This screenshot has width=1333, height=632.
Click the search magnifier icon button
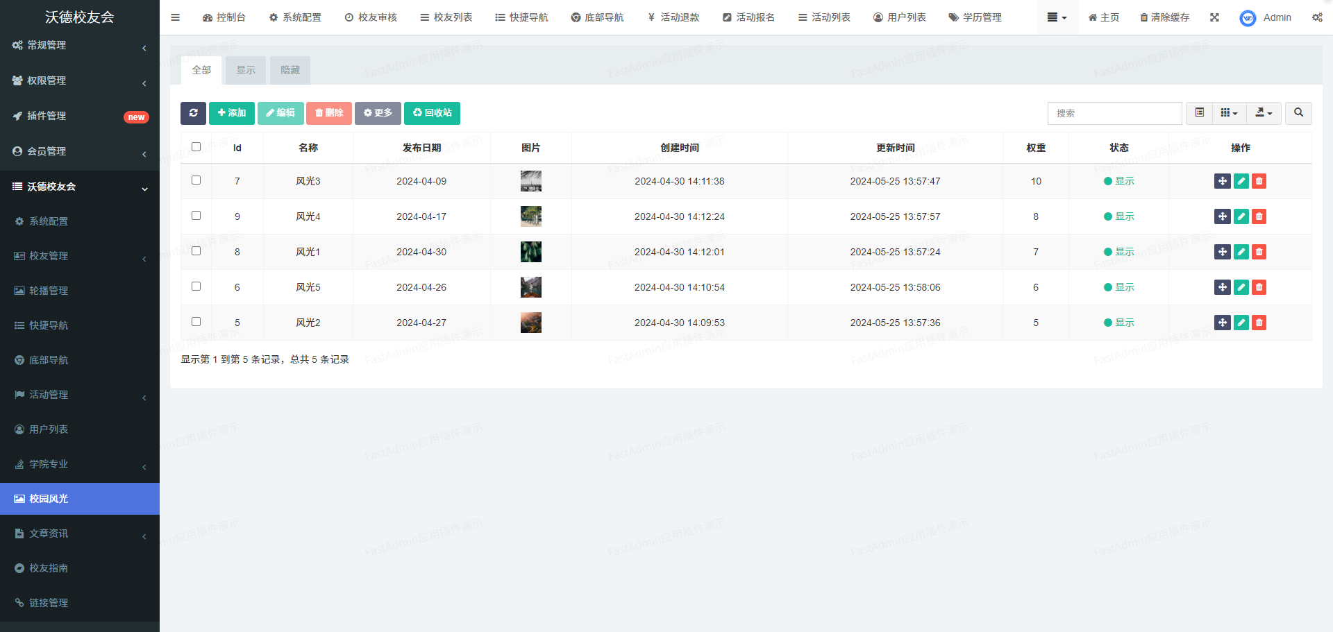coord(1298,113)
